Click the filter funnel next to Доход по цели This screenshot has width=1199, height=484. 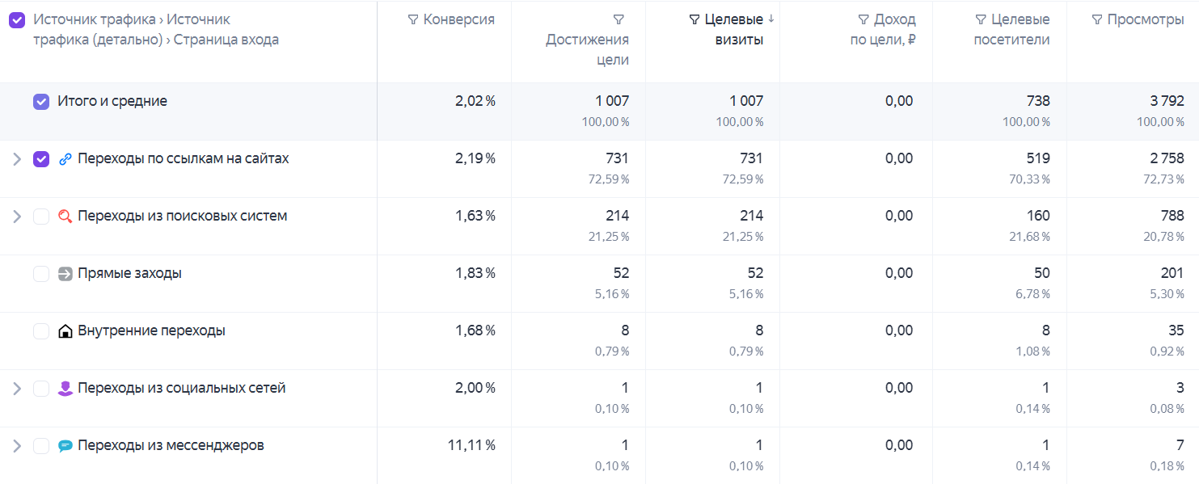coord(863,20)
